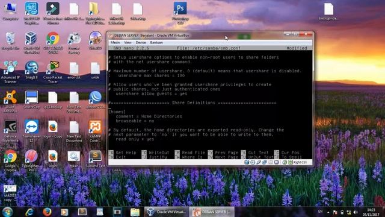
Task: Open the file explorer folder on taskbar
Action: pos(135,212)
